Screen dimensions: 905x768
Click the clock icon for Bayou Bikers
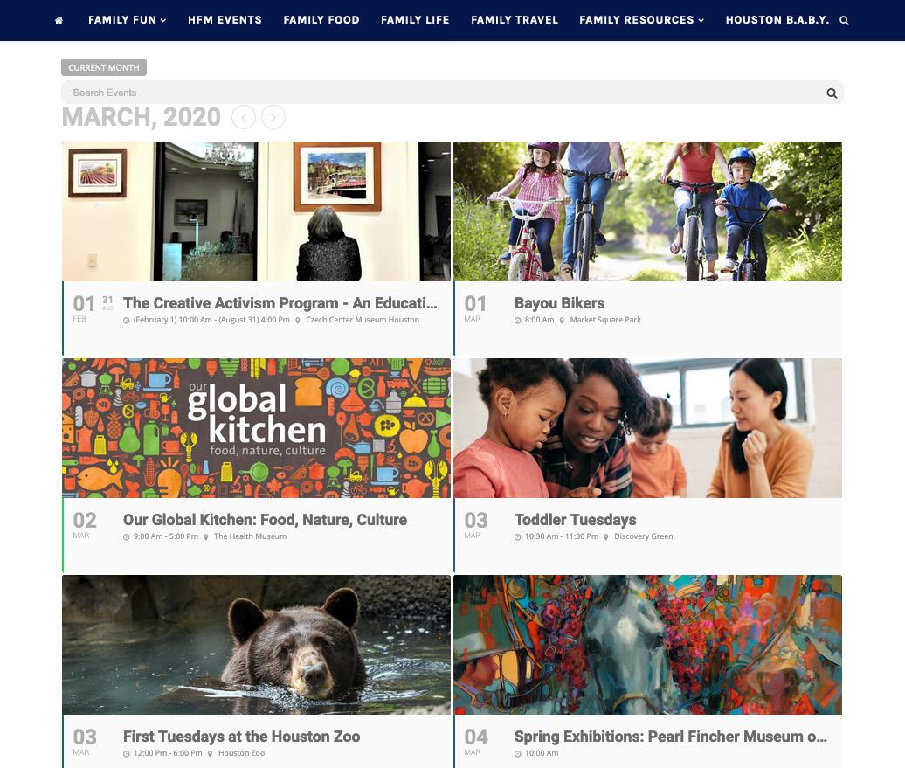pos(518,321)
